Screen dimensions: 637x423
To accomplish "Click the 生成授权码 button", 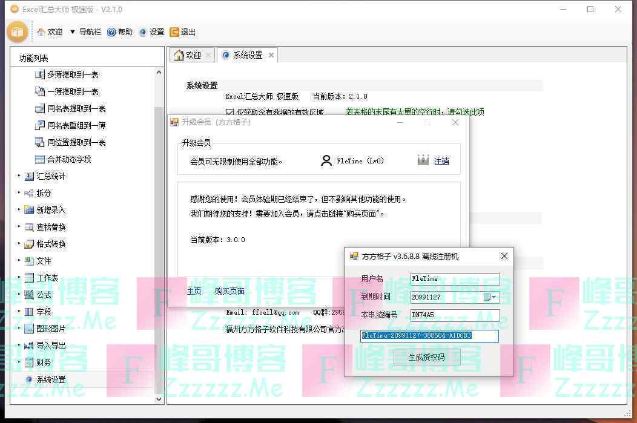I will [x=426, y=357].
